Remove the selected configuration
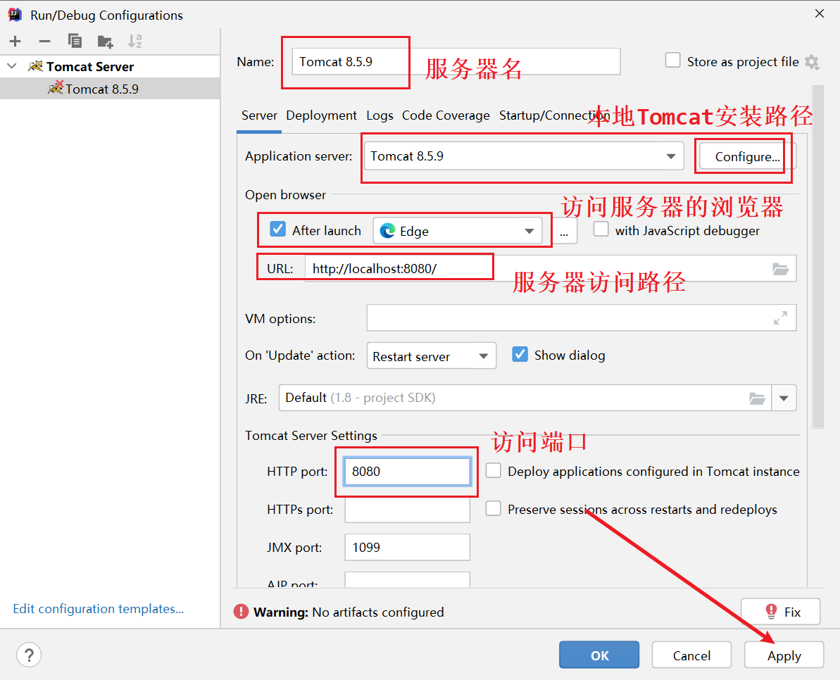This screenshot has width=840, height=680. click(x=44, y=41)
